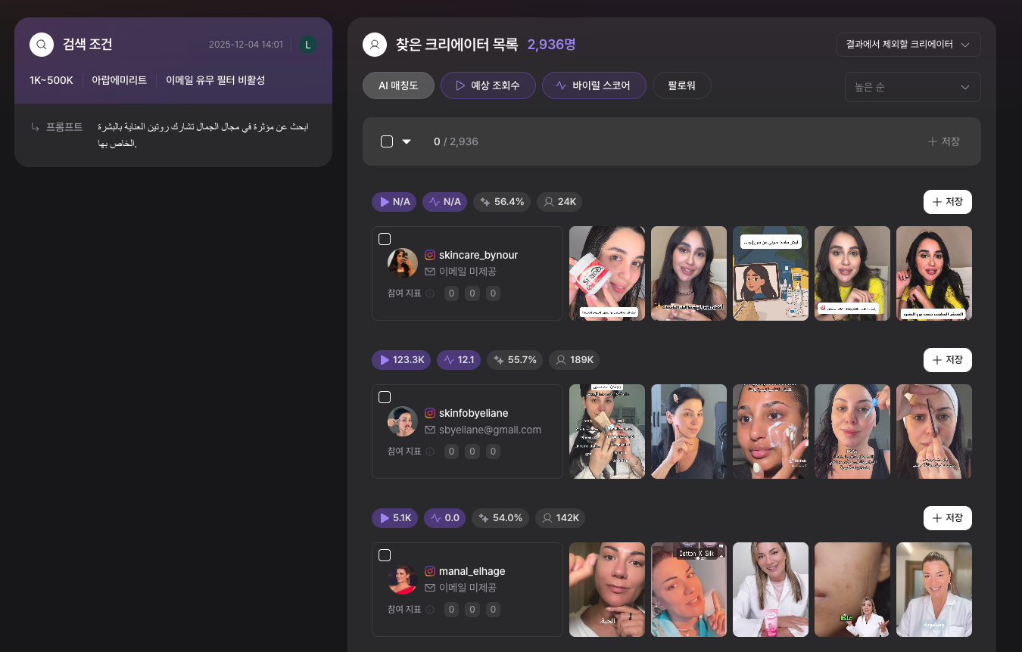Open the 결과에서 제외할 크리에이터 dropdown

tap(908, 45)
